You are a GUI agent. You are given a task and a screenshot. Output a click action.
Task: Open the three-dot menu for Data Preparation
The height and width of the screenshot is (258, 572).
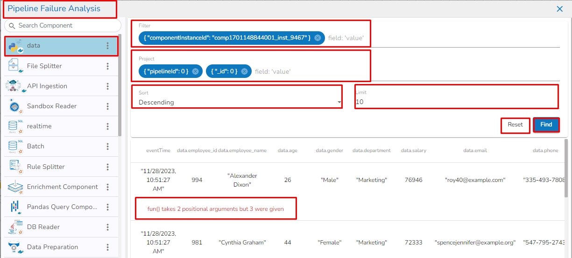pyautogui.click(x=107, y=247)
